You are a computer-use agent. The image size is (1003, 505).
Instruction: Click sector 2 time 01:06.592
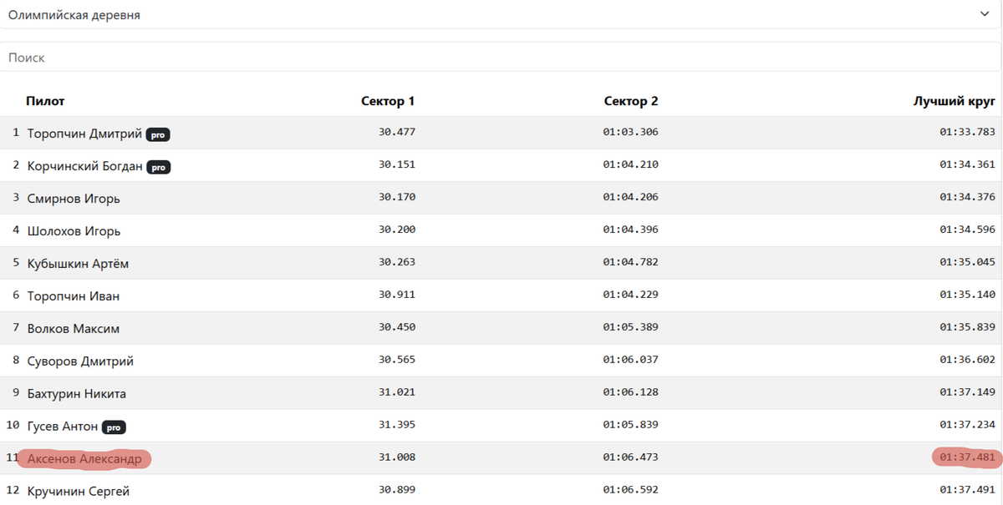coord(630,490)
